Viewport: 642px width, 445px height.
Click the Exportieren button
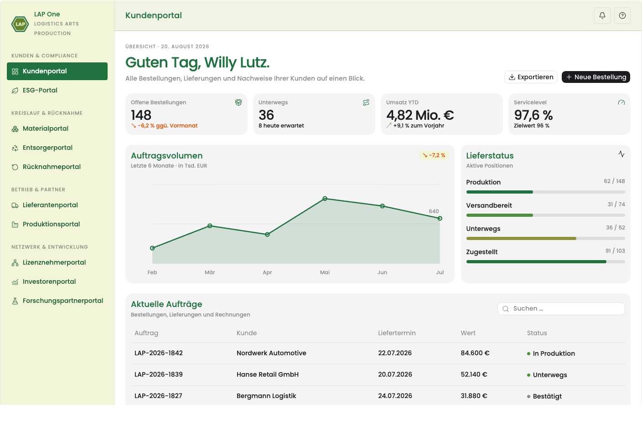[x=531, y=77]
